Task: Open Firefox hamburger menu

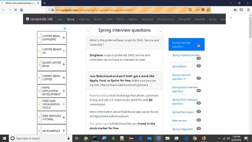Action: [248, 10]
